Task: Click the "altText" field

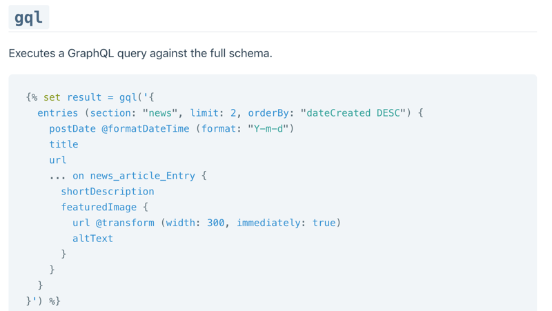Action: coord(92,239)
